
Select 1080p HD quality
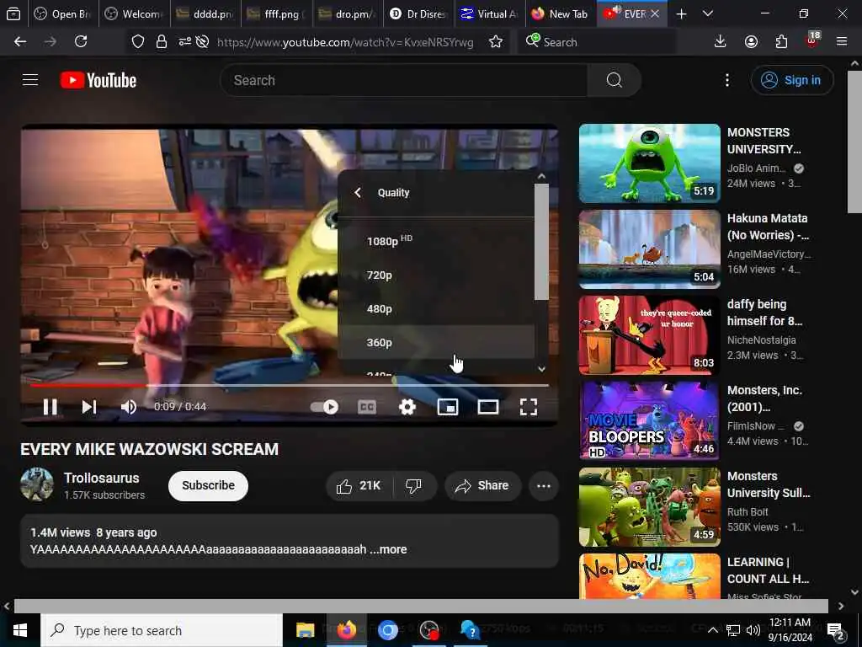click(x=435, y=241)
